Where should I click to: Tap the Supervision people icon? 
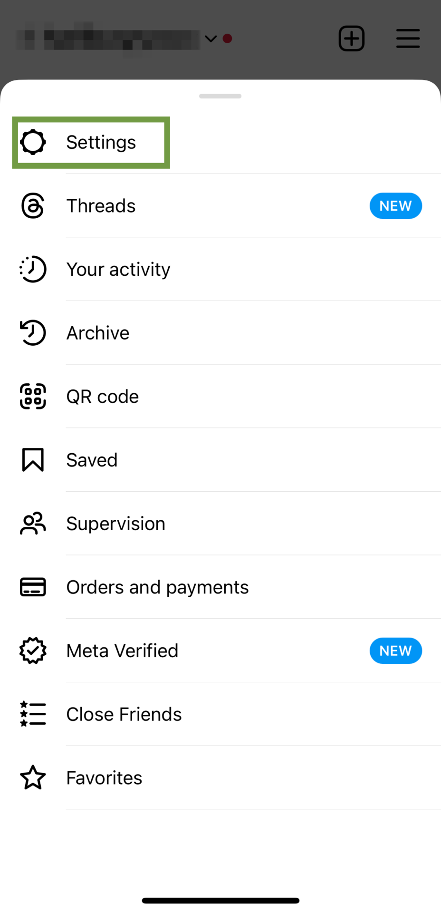coord(33,524)
